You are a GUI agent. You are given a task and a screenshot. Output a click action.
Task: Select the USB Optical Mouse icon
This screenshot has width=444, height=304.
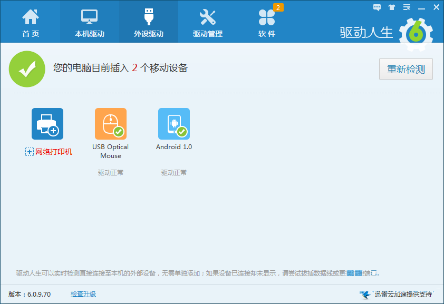tap(111, 124)
